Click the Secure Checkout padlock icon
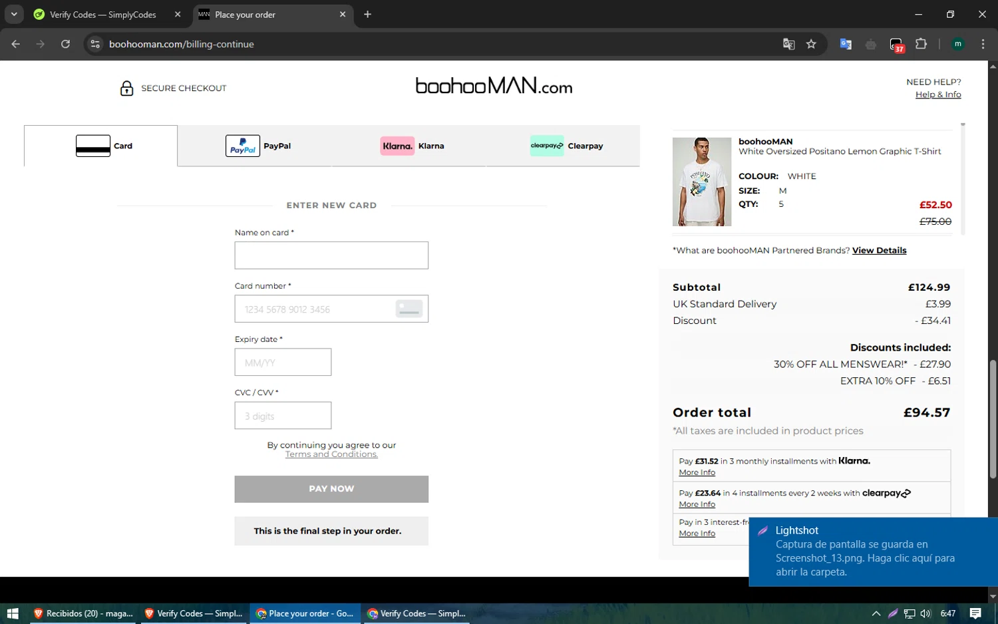Screen dimensions: 998x624 126,88
